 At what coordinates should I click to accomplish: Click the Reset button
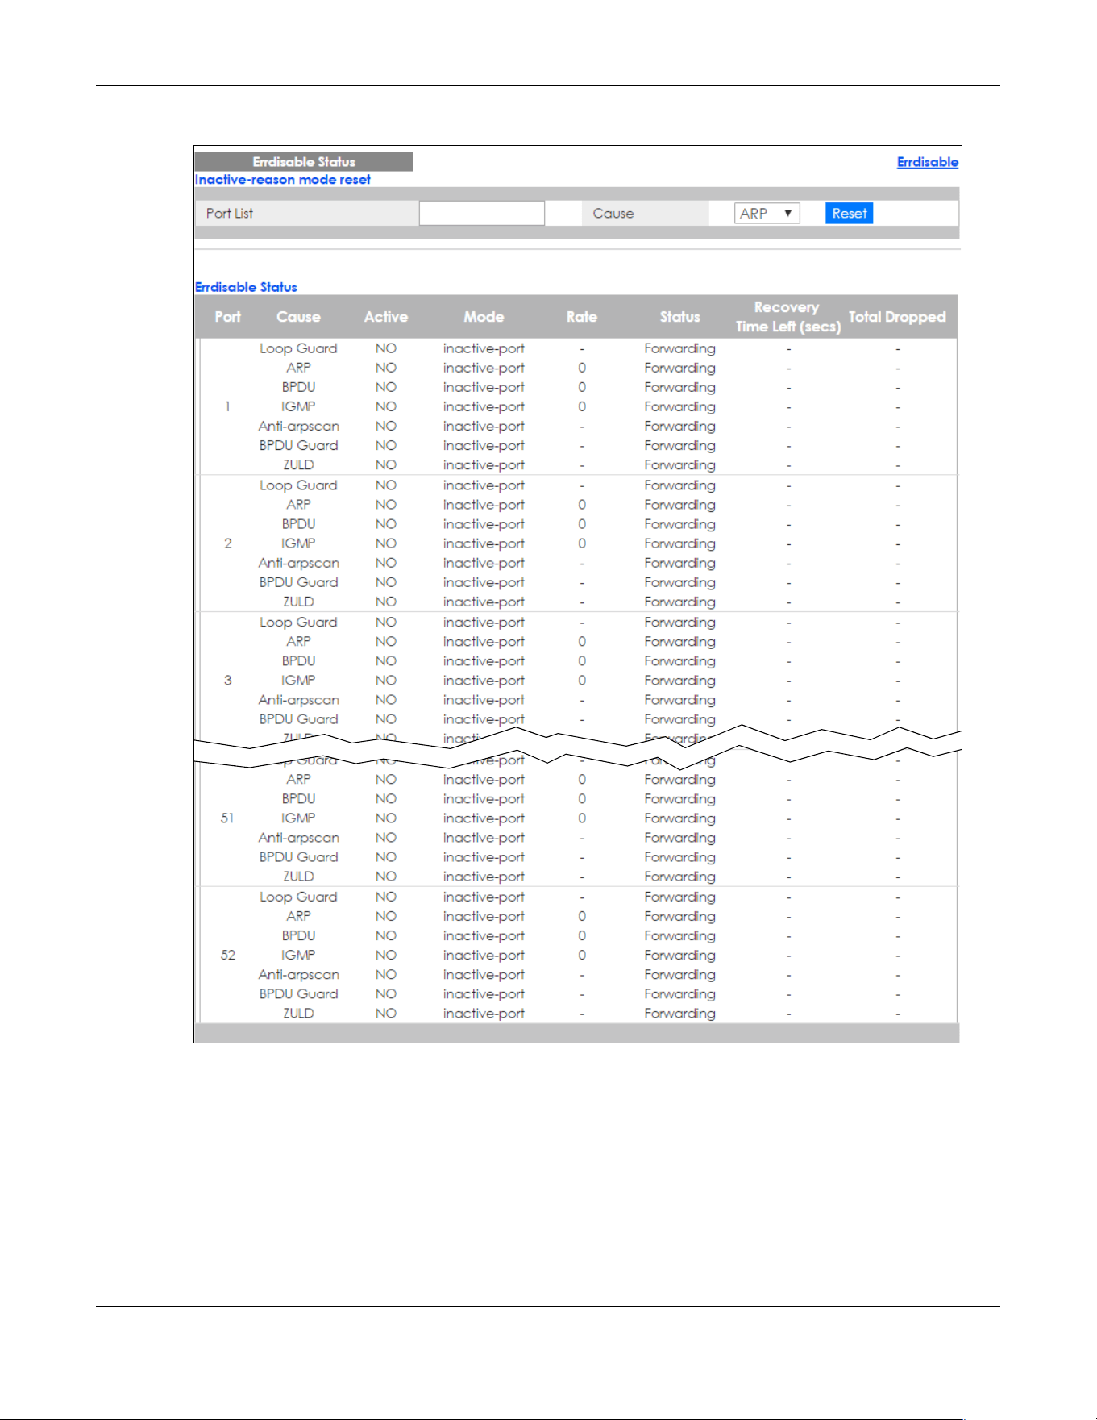pyautogui.click(x=849, y=214)
